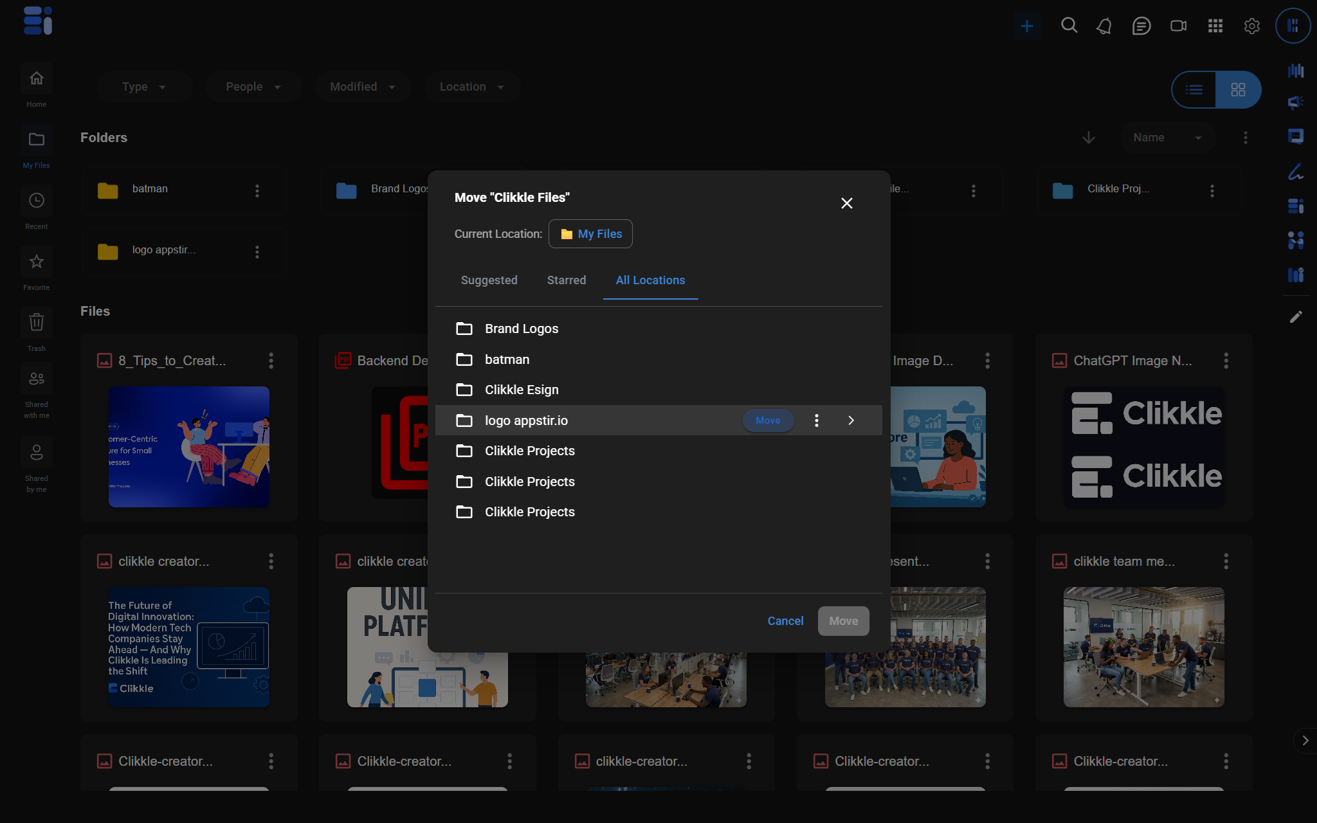
Task: Expand logo appstir.io folder chevron
Action: point(851,421)
